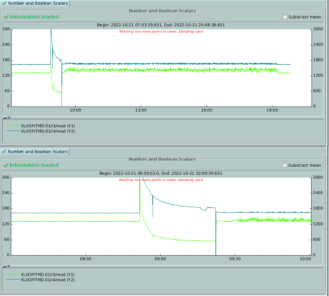
Task: Click green I3 legend line swatch in lower panel
Action: [x=13, y=274]
